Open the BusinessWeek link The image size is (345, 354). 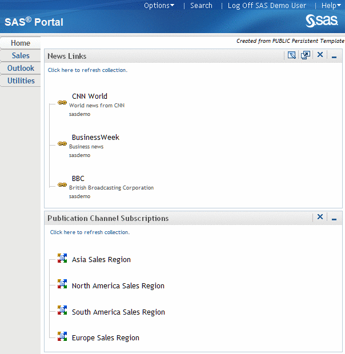click(95, 137)
